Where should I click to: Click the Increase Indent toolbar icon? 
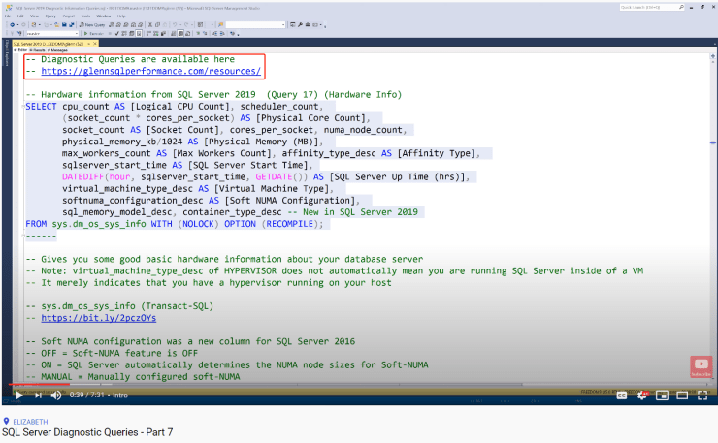(x=222, y=33)
